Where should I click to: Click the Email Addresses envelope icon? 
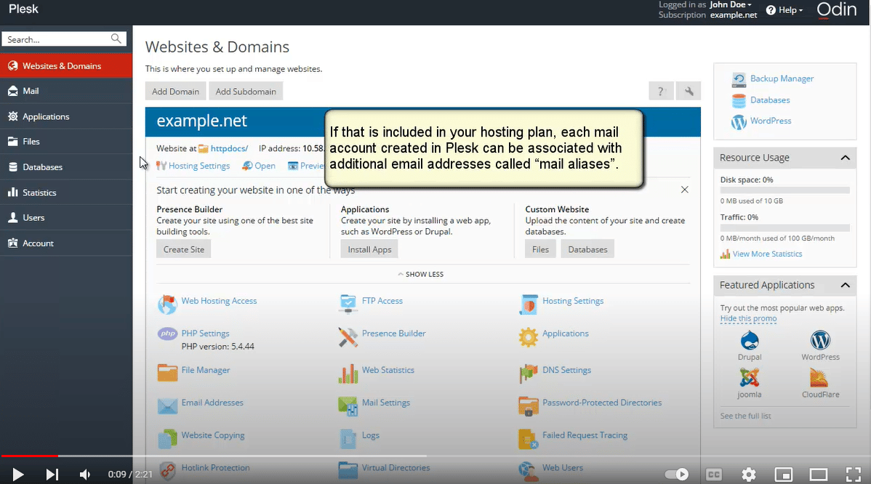tap(167, 406)
